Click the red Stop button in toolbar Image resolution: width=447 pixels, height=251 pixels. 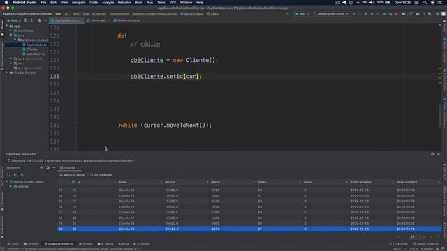click(396, 14)
